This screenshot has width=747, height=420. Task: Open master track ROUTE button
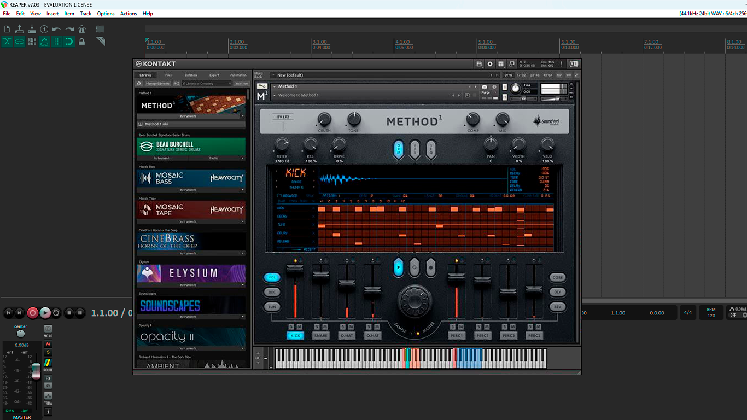coord(48,363)
